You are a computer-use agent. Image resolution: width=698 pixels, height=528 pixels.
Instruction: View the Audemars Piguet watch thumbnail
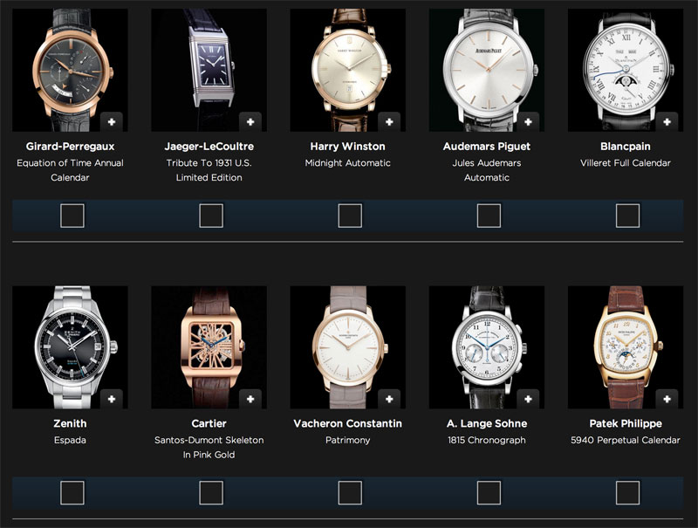(487, 70)
